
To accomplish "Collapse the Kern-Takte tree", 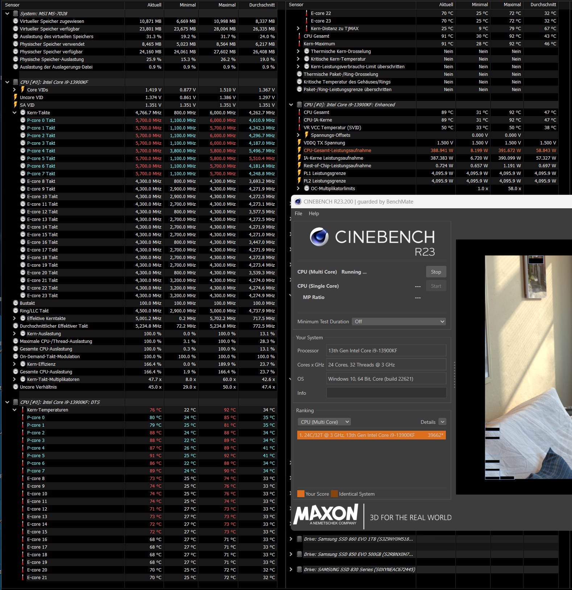I will click(x=14, y=112).
